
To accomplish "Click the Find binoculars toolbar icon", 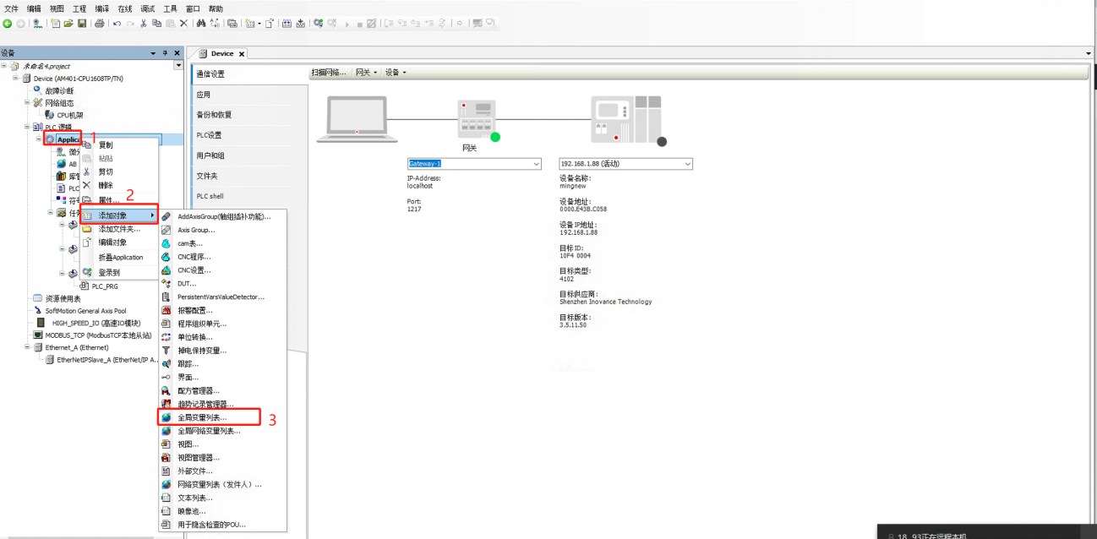I will click(200, 24).
